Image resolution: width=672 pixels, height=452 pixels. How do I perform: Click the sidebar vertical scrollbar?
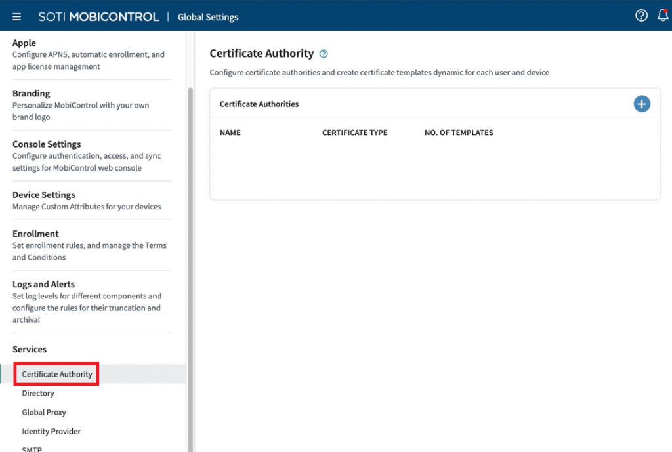coord(191,262)
